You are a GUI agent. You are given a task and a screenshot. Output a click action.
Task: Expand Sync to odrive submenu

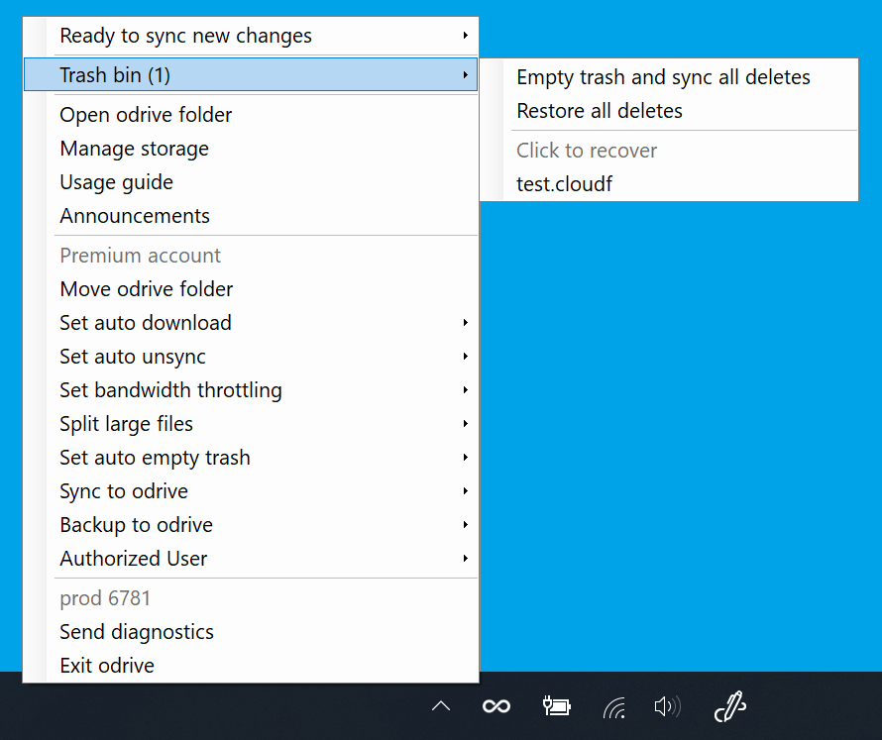coord(251,491)
